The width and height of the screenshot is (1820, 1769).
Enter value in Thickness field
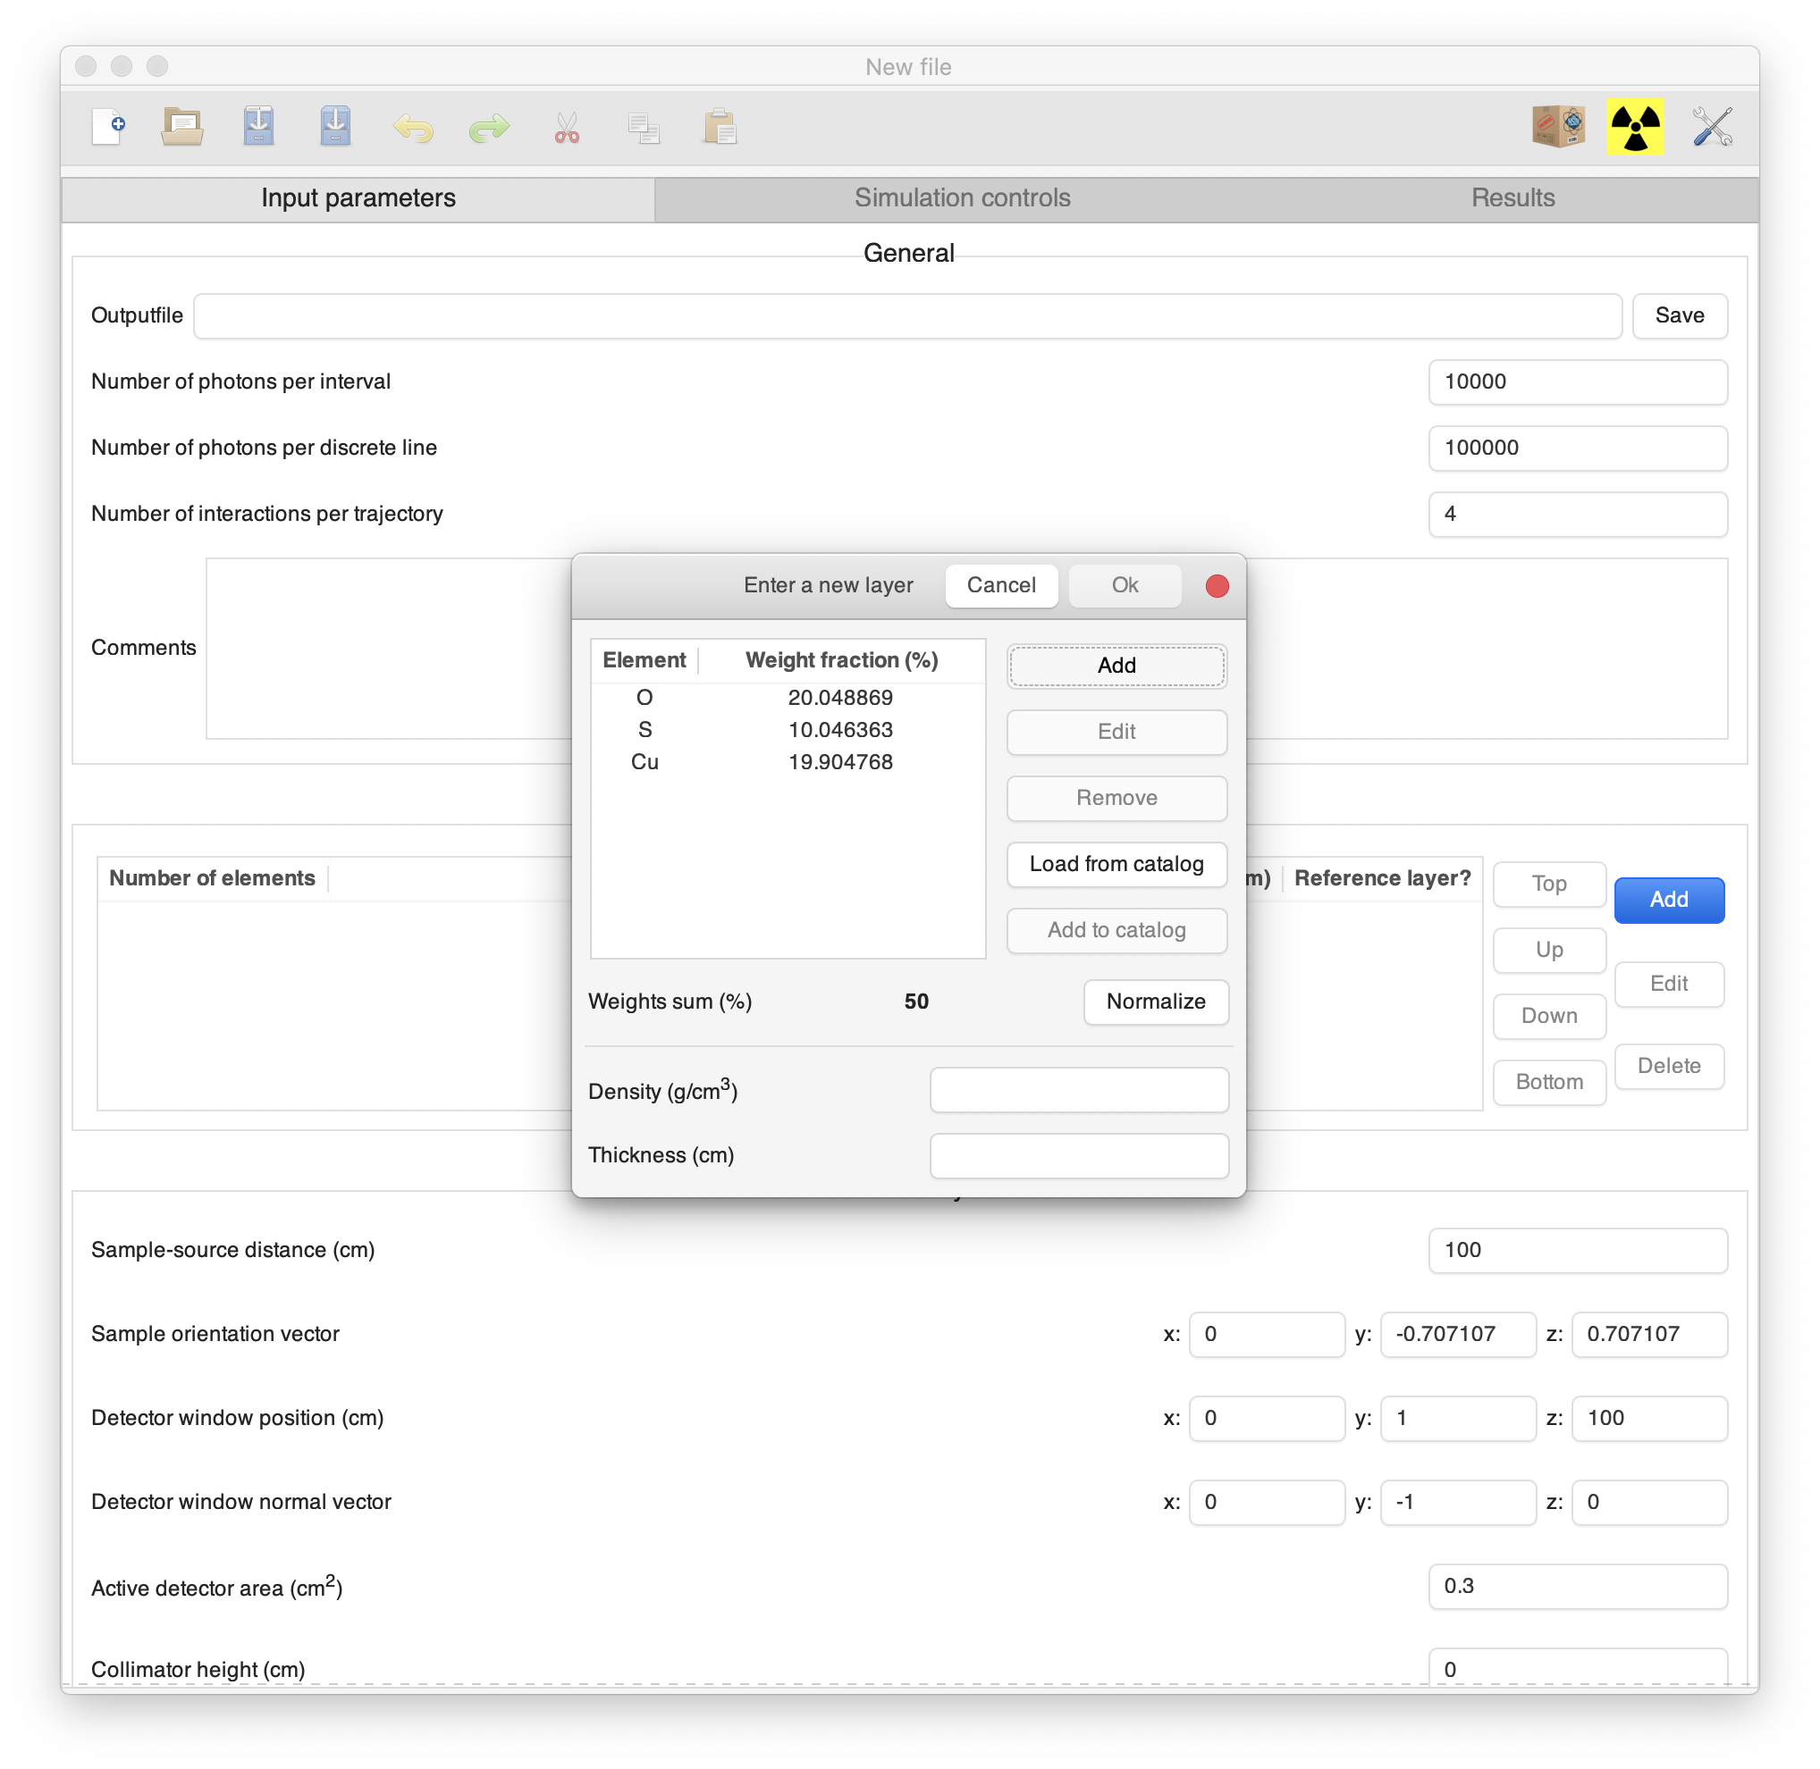(x=1079, y=1155)
